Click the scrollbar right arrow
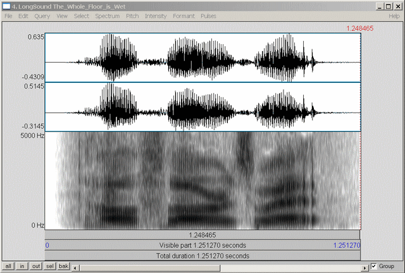The image size is (405, 273). [x=364, y=267]
